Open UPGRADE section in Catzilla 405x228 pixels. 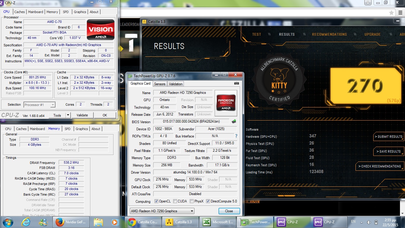pos(372,34)
